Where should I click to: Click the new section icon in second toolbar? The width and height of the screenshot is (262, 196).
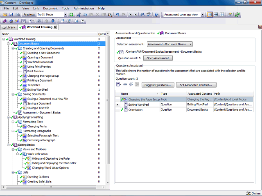pos(11,21)
